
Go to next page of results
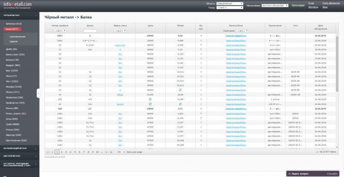click(107, 152)
